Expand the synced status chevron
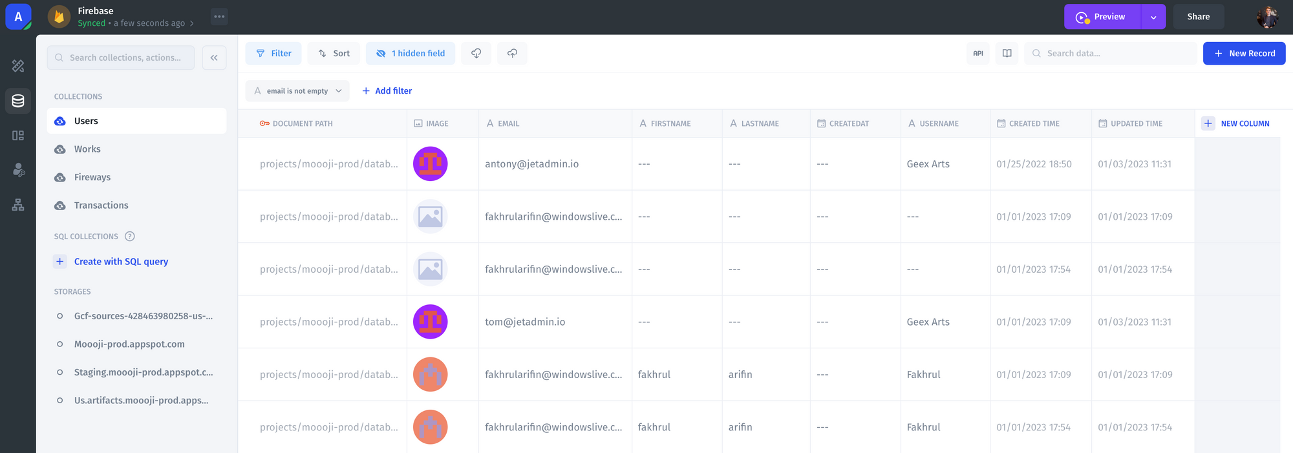Viewport: 1293px width, 453px height. click(192, 24)
